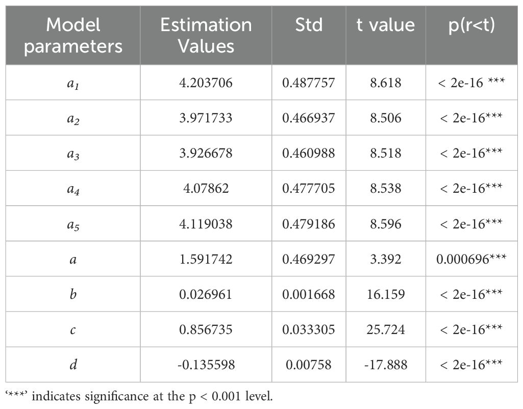The width and height of the screenshot is (523, 409).
Task: Select the Std column header
Action: coord(309,25)
